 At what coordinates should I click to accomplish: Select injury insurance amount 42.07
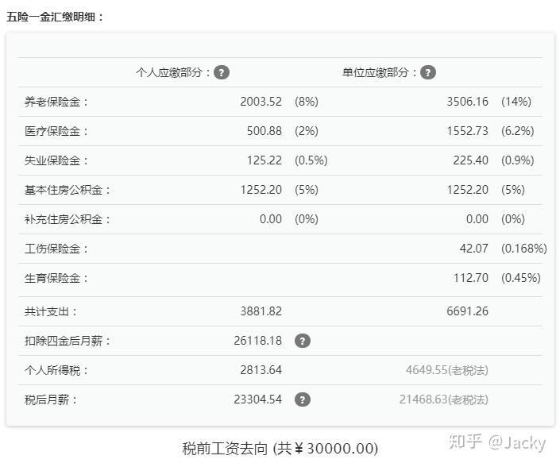click(x=473, y=249)
